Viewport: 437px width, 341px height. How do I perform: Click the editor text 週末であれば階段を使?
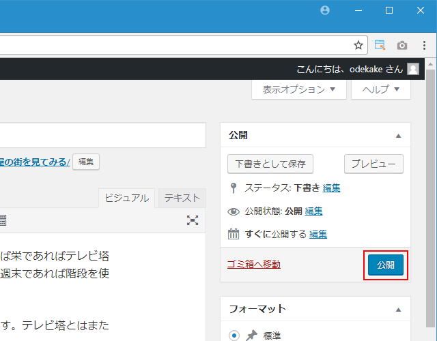tap(55, 273)
